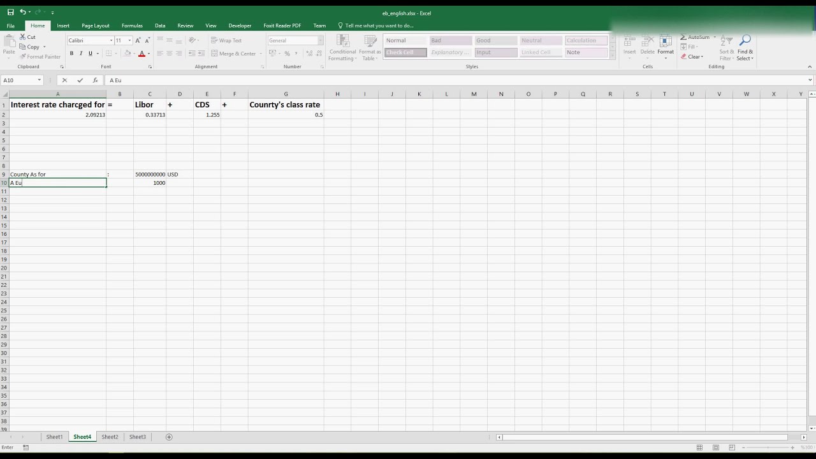Open the Find & Select dropdown

click(x=745, y=48)
